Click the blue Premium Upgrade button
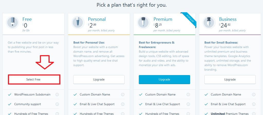Screen dimensions: 263x115 164,79
